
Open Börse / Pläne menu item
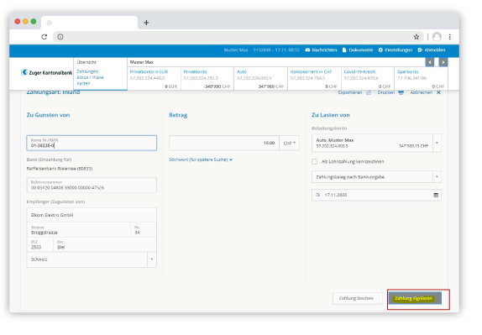click(x=90, y=77)
